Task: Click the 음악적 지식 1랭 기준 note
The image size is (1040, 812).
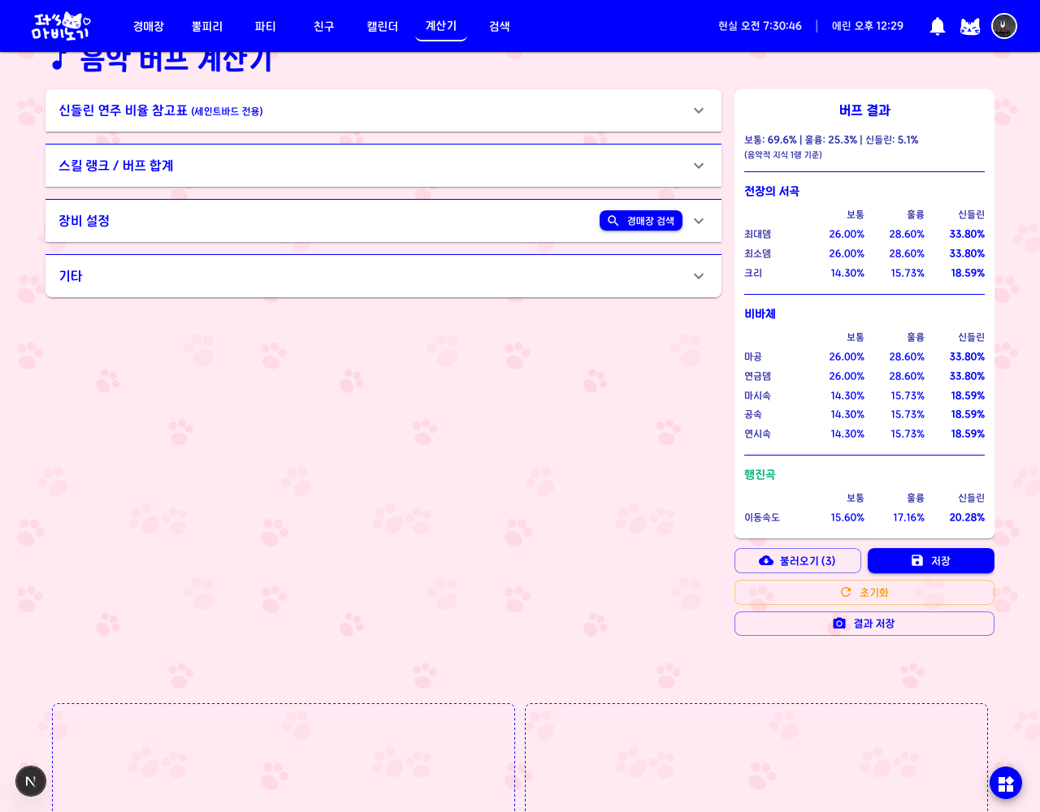Action: [783, 154]
